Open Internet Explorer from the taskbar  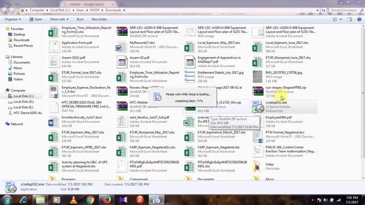(x=23, y=200)
